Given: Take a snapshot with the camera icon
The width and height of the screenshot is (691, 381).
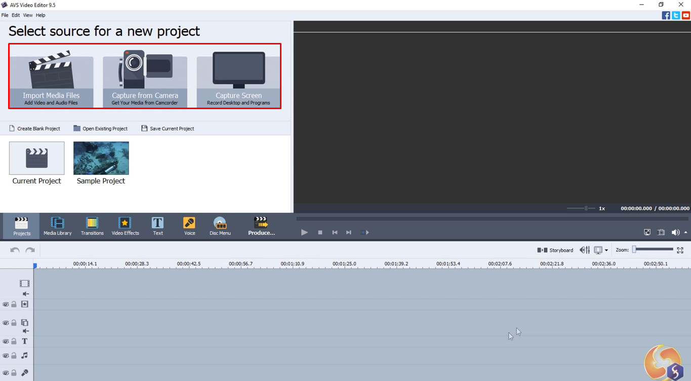Looking at the screenshot, I should [x=661, y=232].
